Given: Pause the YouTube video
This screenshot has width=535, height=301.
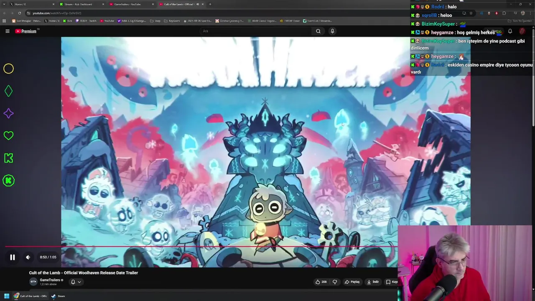Looking at the screenshot, I should pyautogui.click(x=13, y=257).
